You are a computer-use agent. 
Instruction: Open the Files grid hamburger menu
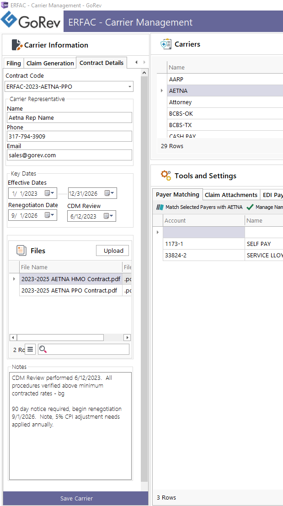click(x=30, y=349)
